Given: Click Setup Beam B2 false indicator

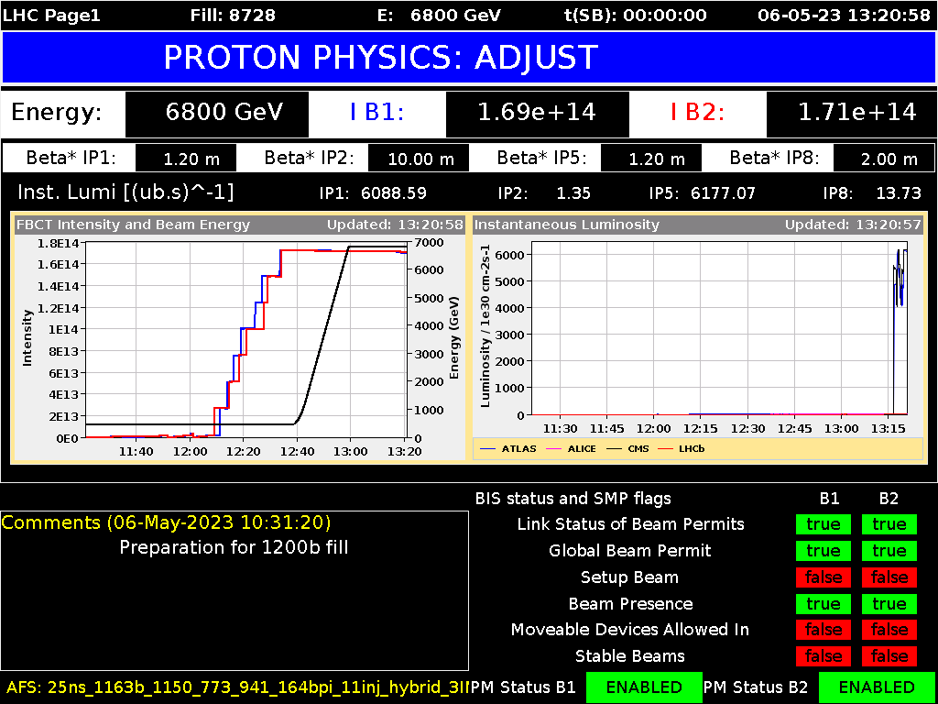Looking at the screenshot, I should (889, 577).
